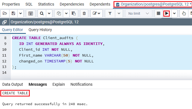Click the Filter funnel icon
The height and width of the screenshot is (109, 192).
pos(110,13)
